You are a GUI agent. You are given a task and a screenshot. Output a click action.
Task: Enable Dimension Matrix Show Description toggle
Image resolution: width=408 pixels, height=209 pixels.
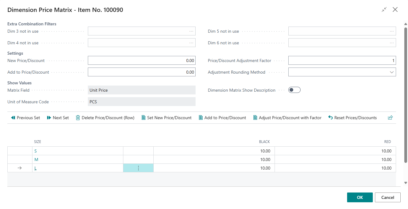(294, 90)
